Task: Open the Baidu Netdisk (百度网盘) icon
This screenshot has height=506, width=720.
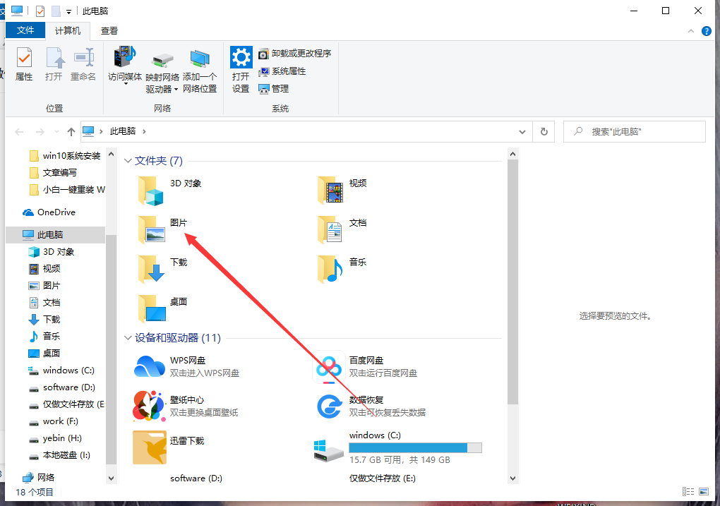Action: (x=328, y=366)
